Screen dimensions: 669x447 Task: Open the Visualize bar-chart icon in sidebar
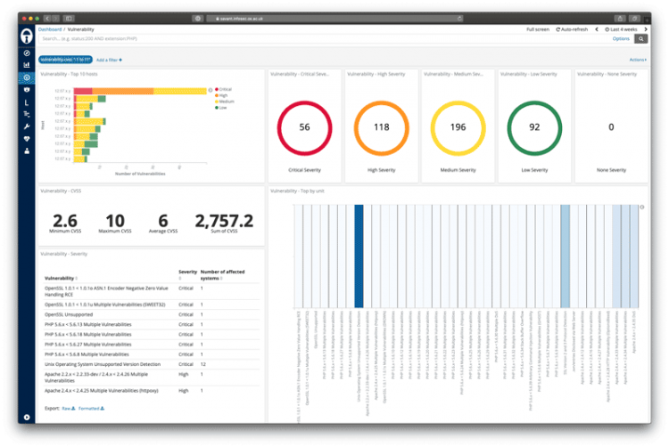tap(27, 65)
